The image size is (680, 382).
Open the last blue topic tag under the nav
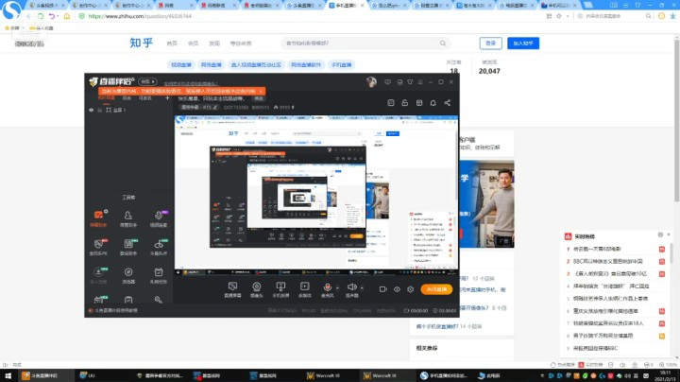tap(341, 64)
